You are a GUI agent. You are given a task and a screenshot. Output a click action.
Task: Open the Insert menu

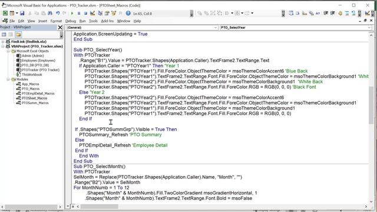click(x=43, y=21)
